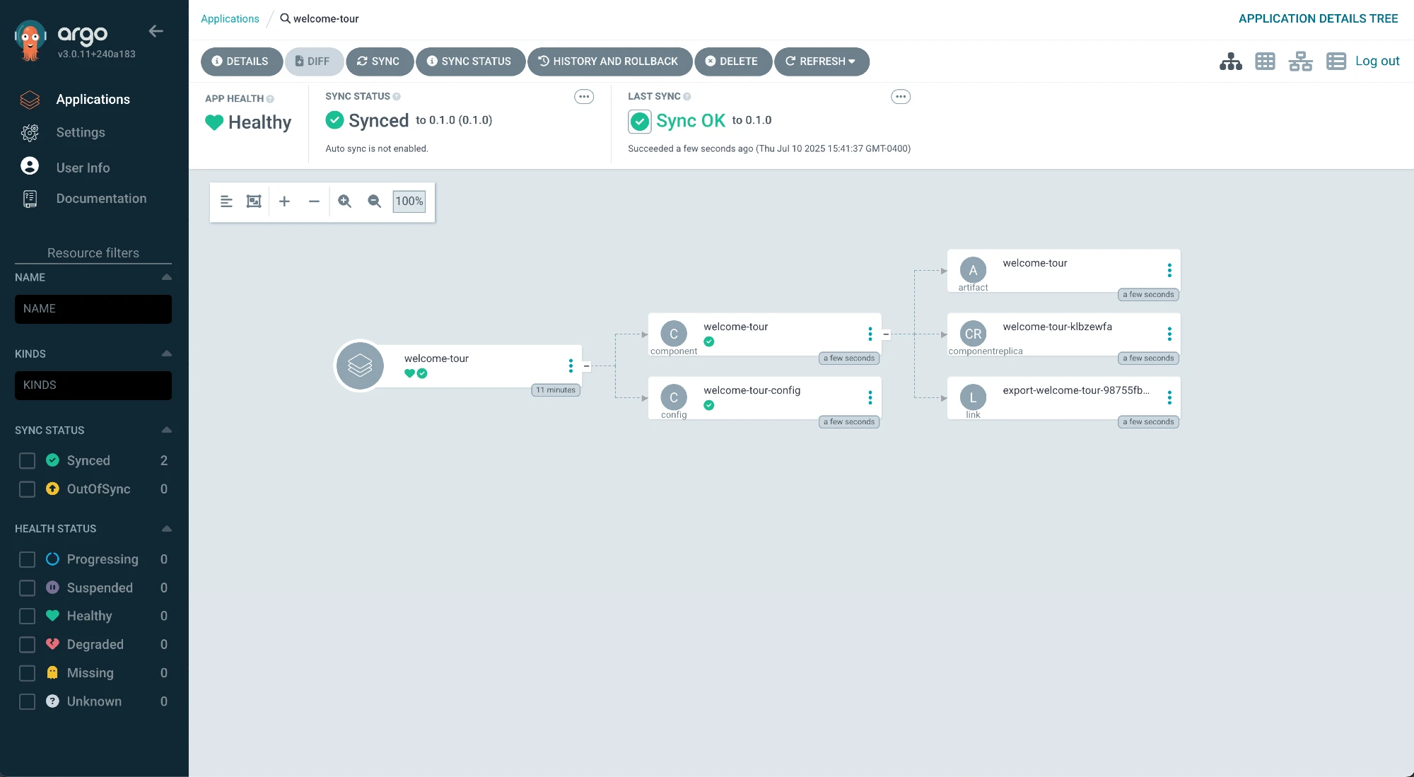Click the DETAILS button
1414x777 pixels.
[241, 62]
